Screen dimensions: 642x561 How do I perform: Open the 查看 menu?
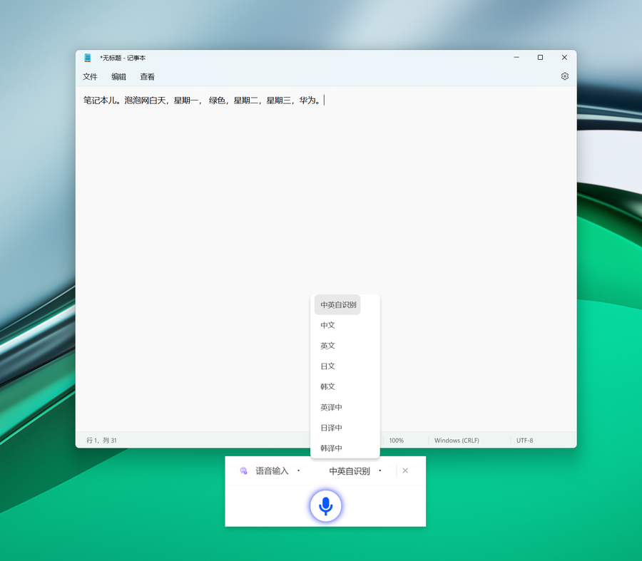tap(147, 76)
